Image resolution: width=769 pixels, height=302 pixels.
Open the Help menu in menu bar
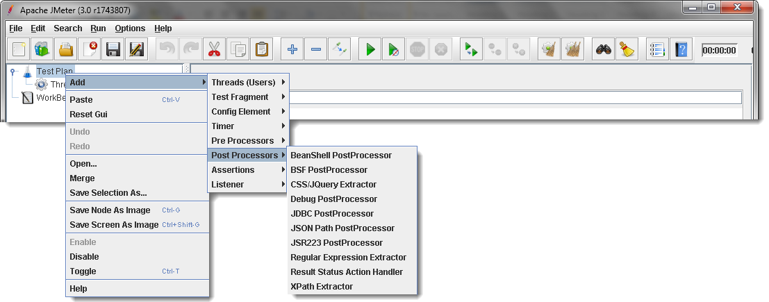163,28
